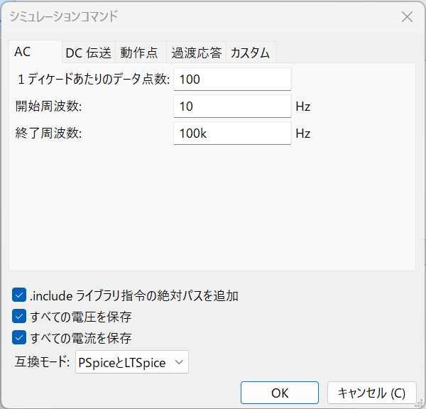Toggle the すべての電圧を保存 checkbox
The width and height of the screenshot is (426, 409).
19,316
